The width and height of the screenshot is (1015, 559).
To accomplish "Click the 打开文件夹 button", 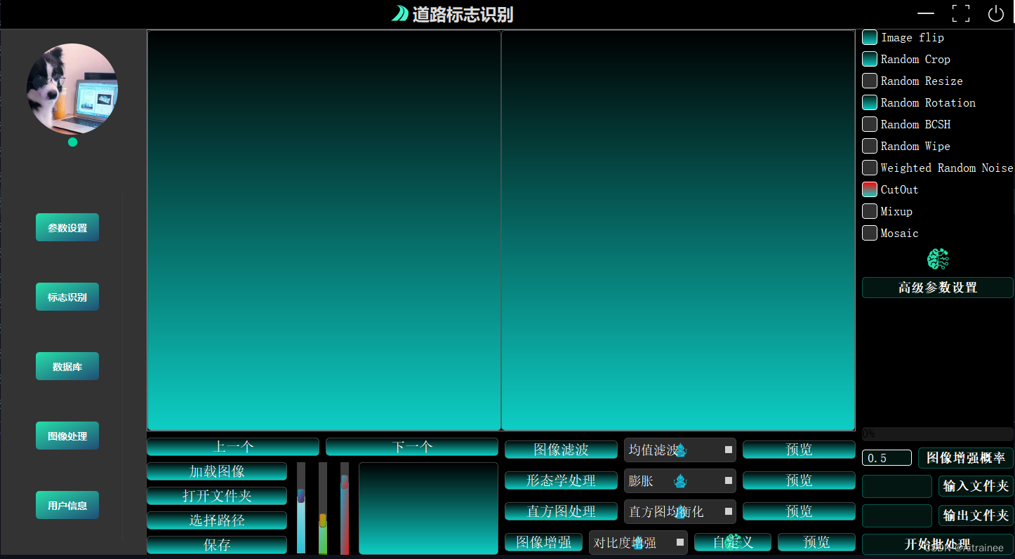I will click(x=217, y=496).
